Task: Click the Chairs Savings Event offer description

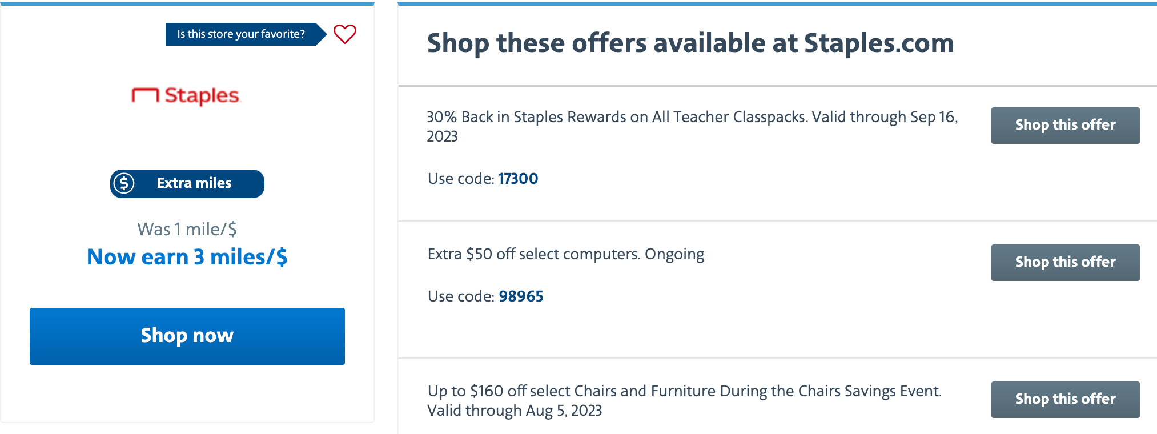Action: [684, 400]
